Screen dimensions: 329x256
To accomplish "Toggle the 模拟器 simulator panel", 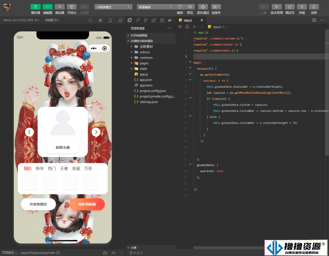I will coord(36,7).
